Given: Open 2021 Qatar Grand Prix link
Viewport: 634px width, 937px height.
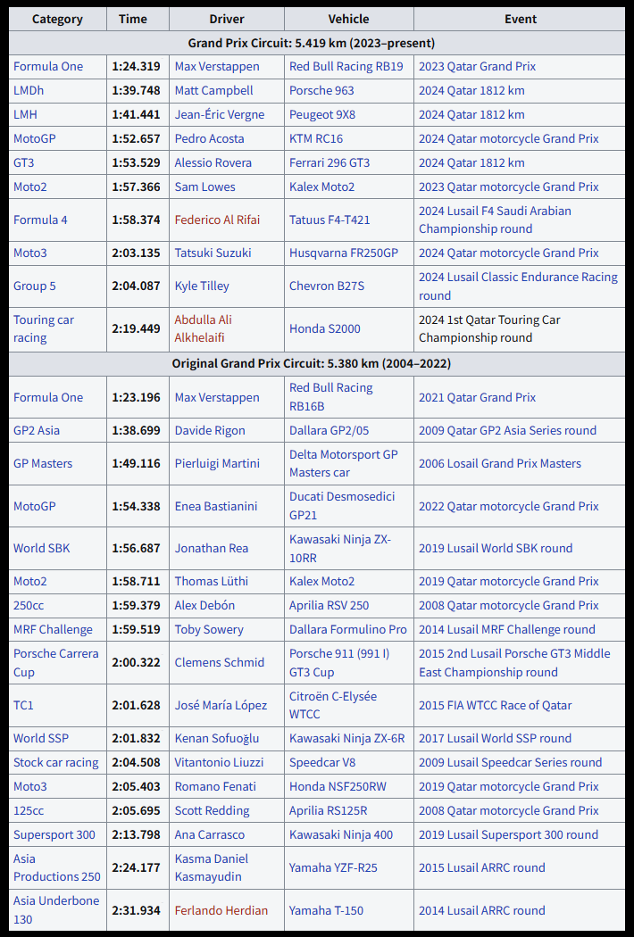Looking at the screenshot, I should point(478,397).
